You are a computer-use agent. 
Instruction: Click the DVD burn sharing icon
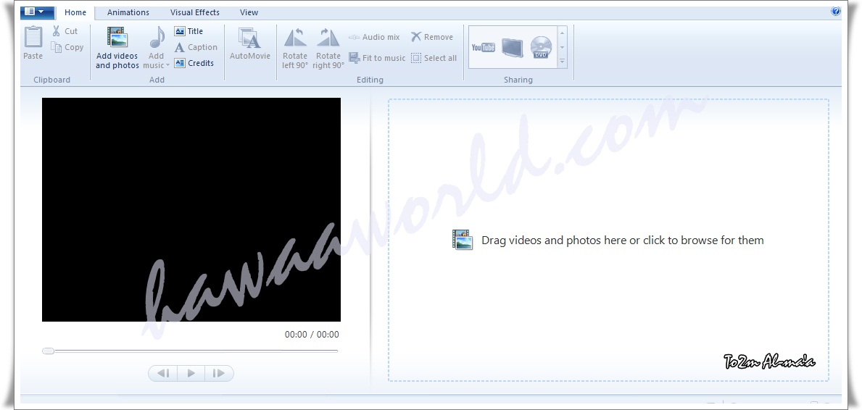tap(541, 48)
